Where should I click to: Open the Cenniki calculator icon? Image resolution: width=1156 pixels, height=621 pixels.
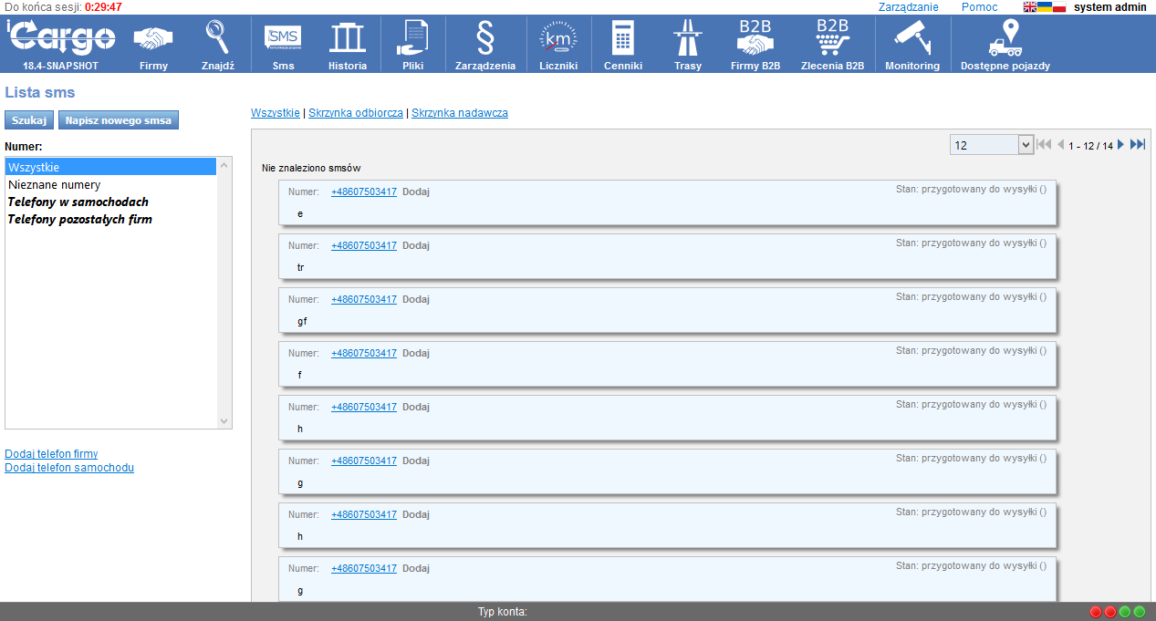point(623,39)
